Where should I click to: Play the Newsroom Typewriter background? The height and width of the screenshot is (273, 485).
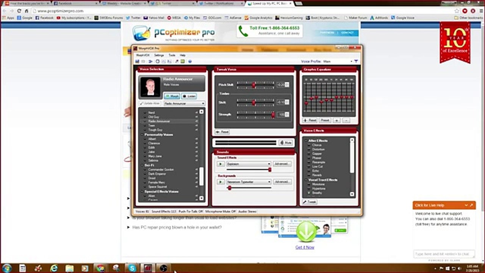point(220,182)
